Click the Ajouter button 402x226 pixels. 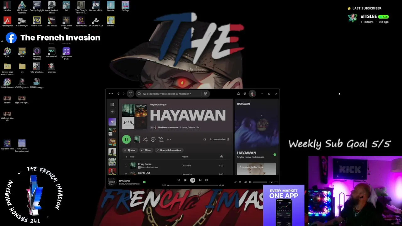[130, 150]
